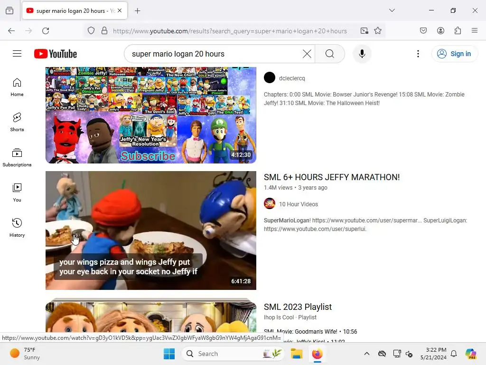Click Ihop Is Cool playlist owner
This screenshot has height=365, width=486.
coord(279,317)
